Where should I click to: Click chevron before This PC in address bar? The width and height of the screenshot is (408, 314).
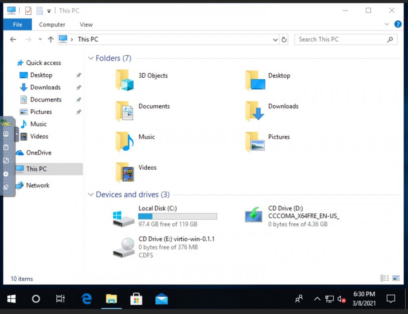click(x=72, y=40)
